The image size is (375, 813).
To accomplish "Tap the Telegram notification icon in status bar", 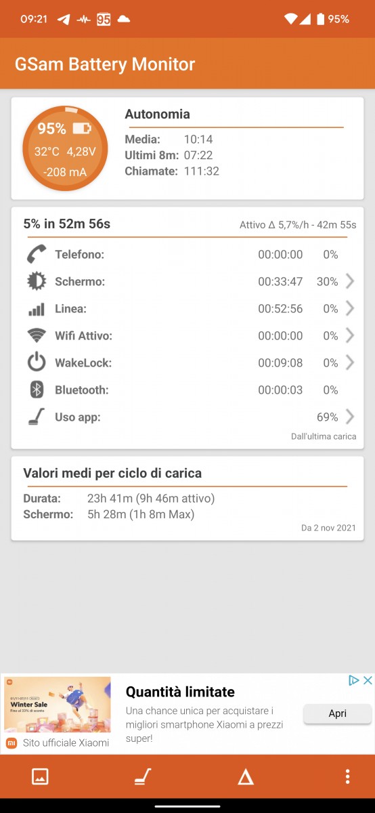I will point(64,19).
